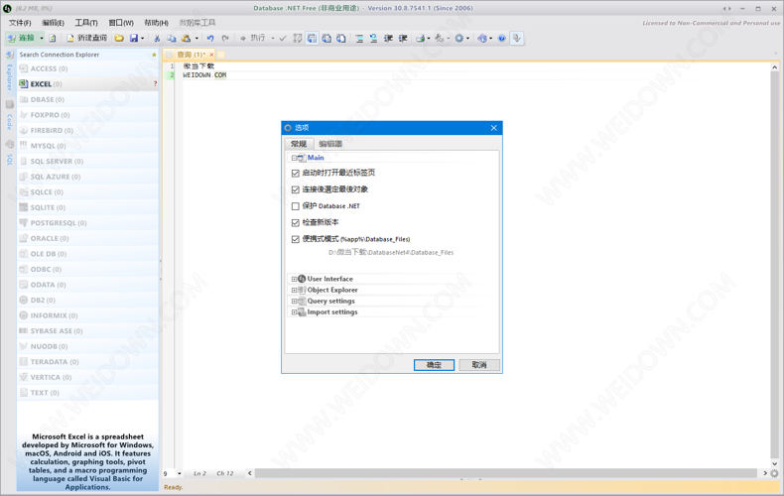The image size is (784, 496).
Task: Click the save floppy disk icon
Action: point(134,38)
